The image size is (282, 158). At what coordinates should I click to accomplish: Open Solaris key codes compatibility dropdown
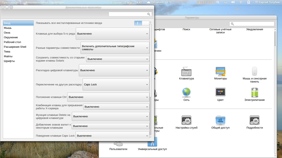tap(118, 59)
